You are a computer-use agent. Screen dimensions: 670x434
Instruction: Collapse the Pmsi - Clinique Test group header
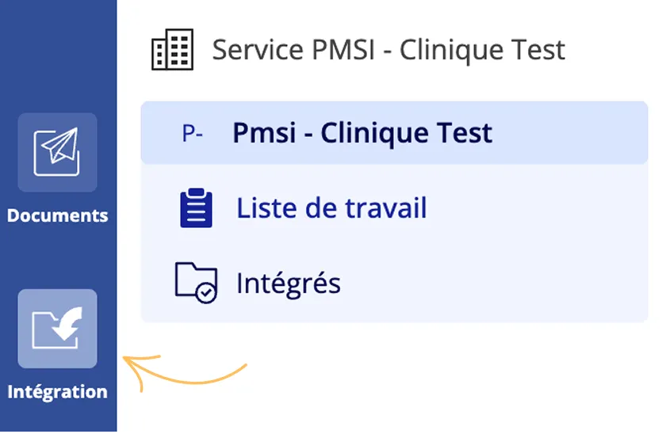(x=394, y=133)
